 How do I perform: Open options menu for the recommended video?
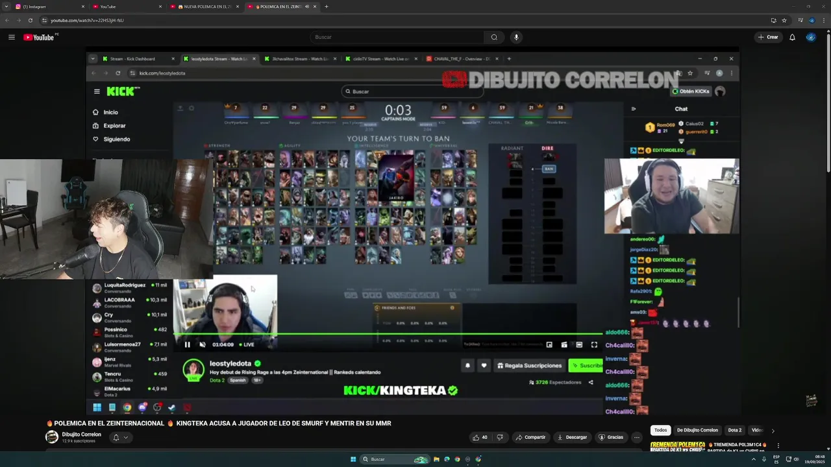click(778, 446)
